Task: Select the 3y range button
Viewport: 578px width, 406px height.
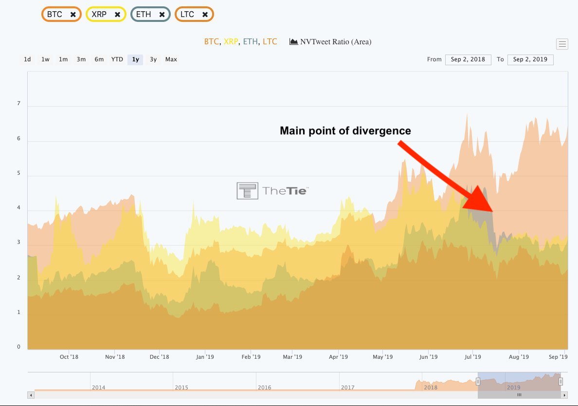Action: click(153, 59)
